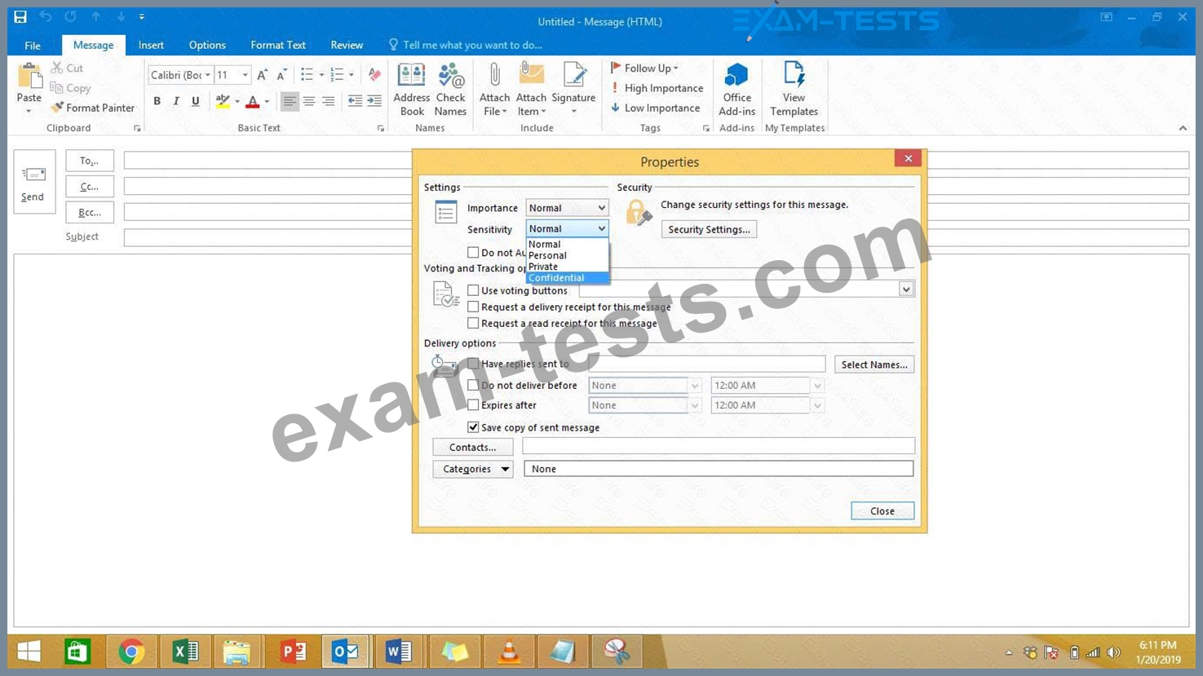Select the Format Painter tool
1203x676 pixels.
click(91, 108)
